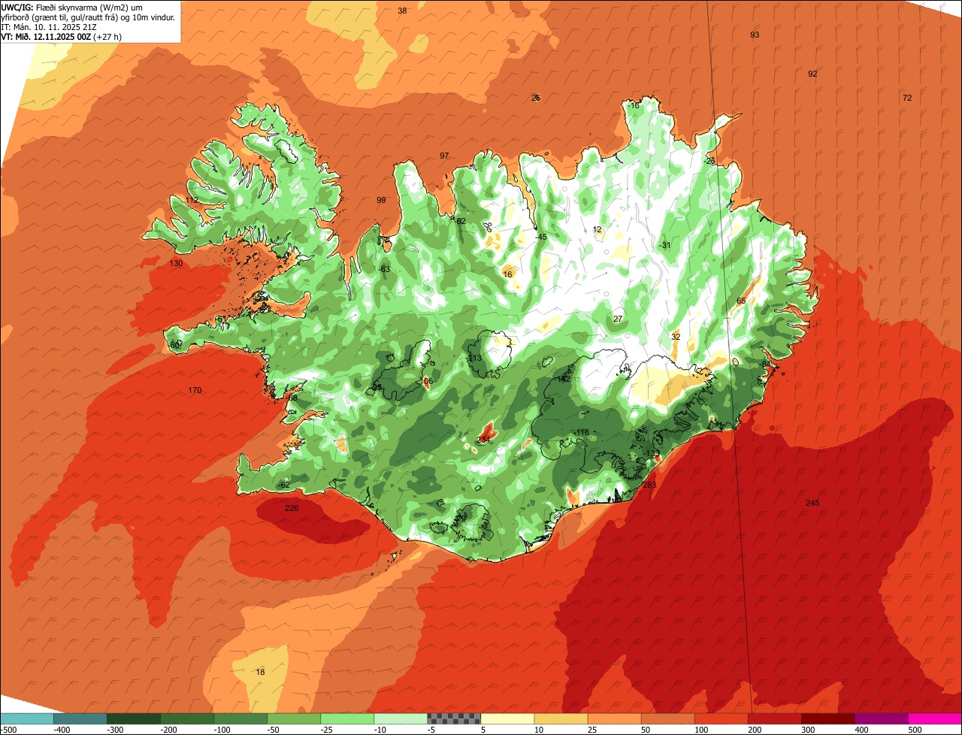Click the -100 to -50 legend color swatch
The height and width of the screenshot is (735, 962).
coord(240,718)
